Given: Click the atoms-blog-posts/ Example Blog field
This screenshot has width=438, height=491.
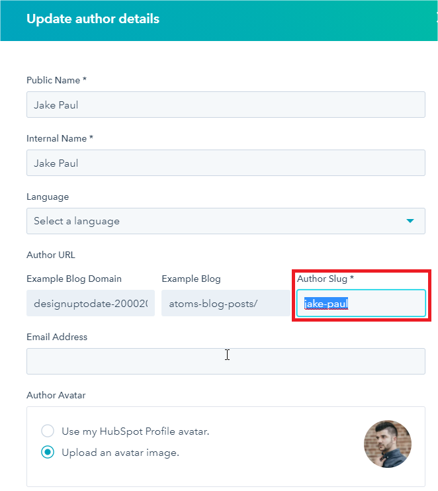Looking at the screenshot, I should click(x=225, y=304).
